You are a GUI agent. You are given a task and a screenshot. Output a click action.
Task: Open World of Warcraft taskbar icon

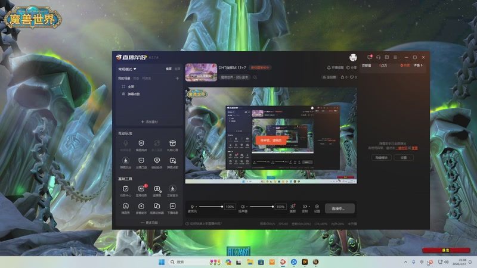click(316, 262)
